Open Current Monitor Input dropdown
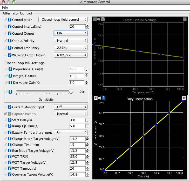This screenshot has width=190, height=181. coord(70,107)
